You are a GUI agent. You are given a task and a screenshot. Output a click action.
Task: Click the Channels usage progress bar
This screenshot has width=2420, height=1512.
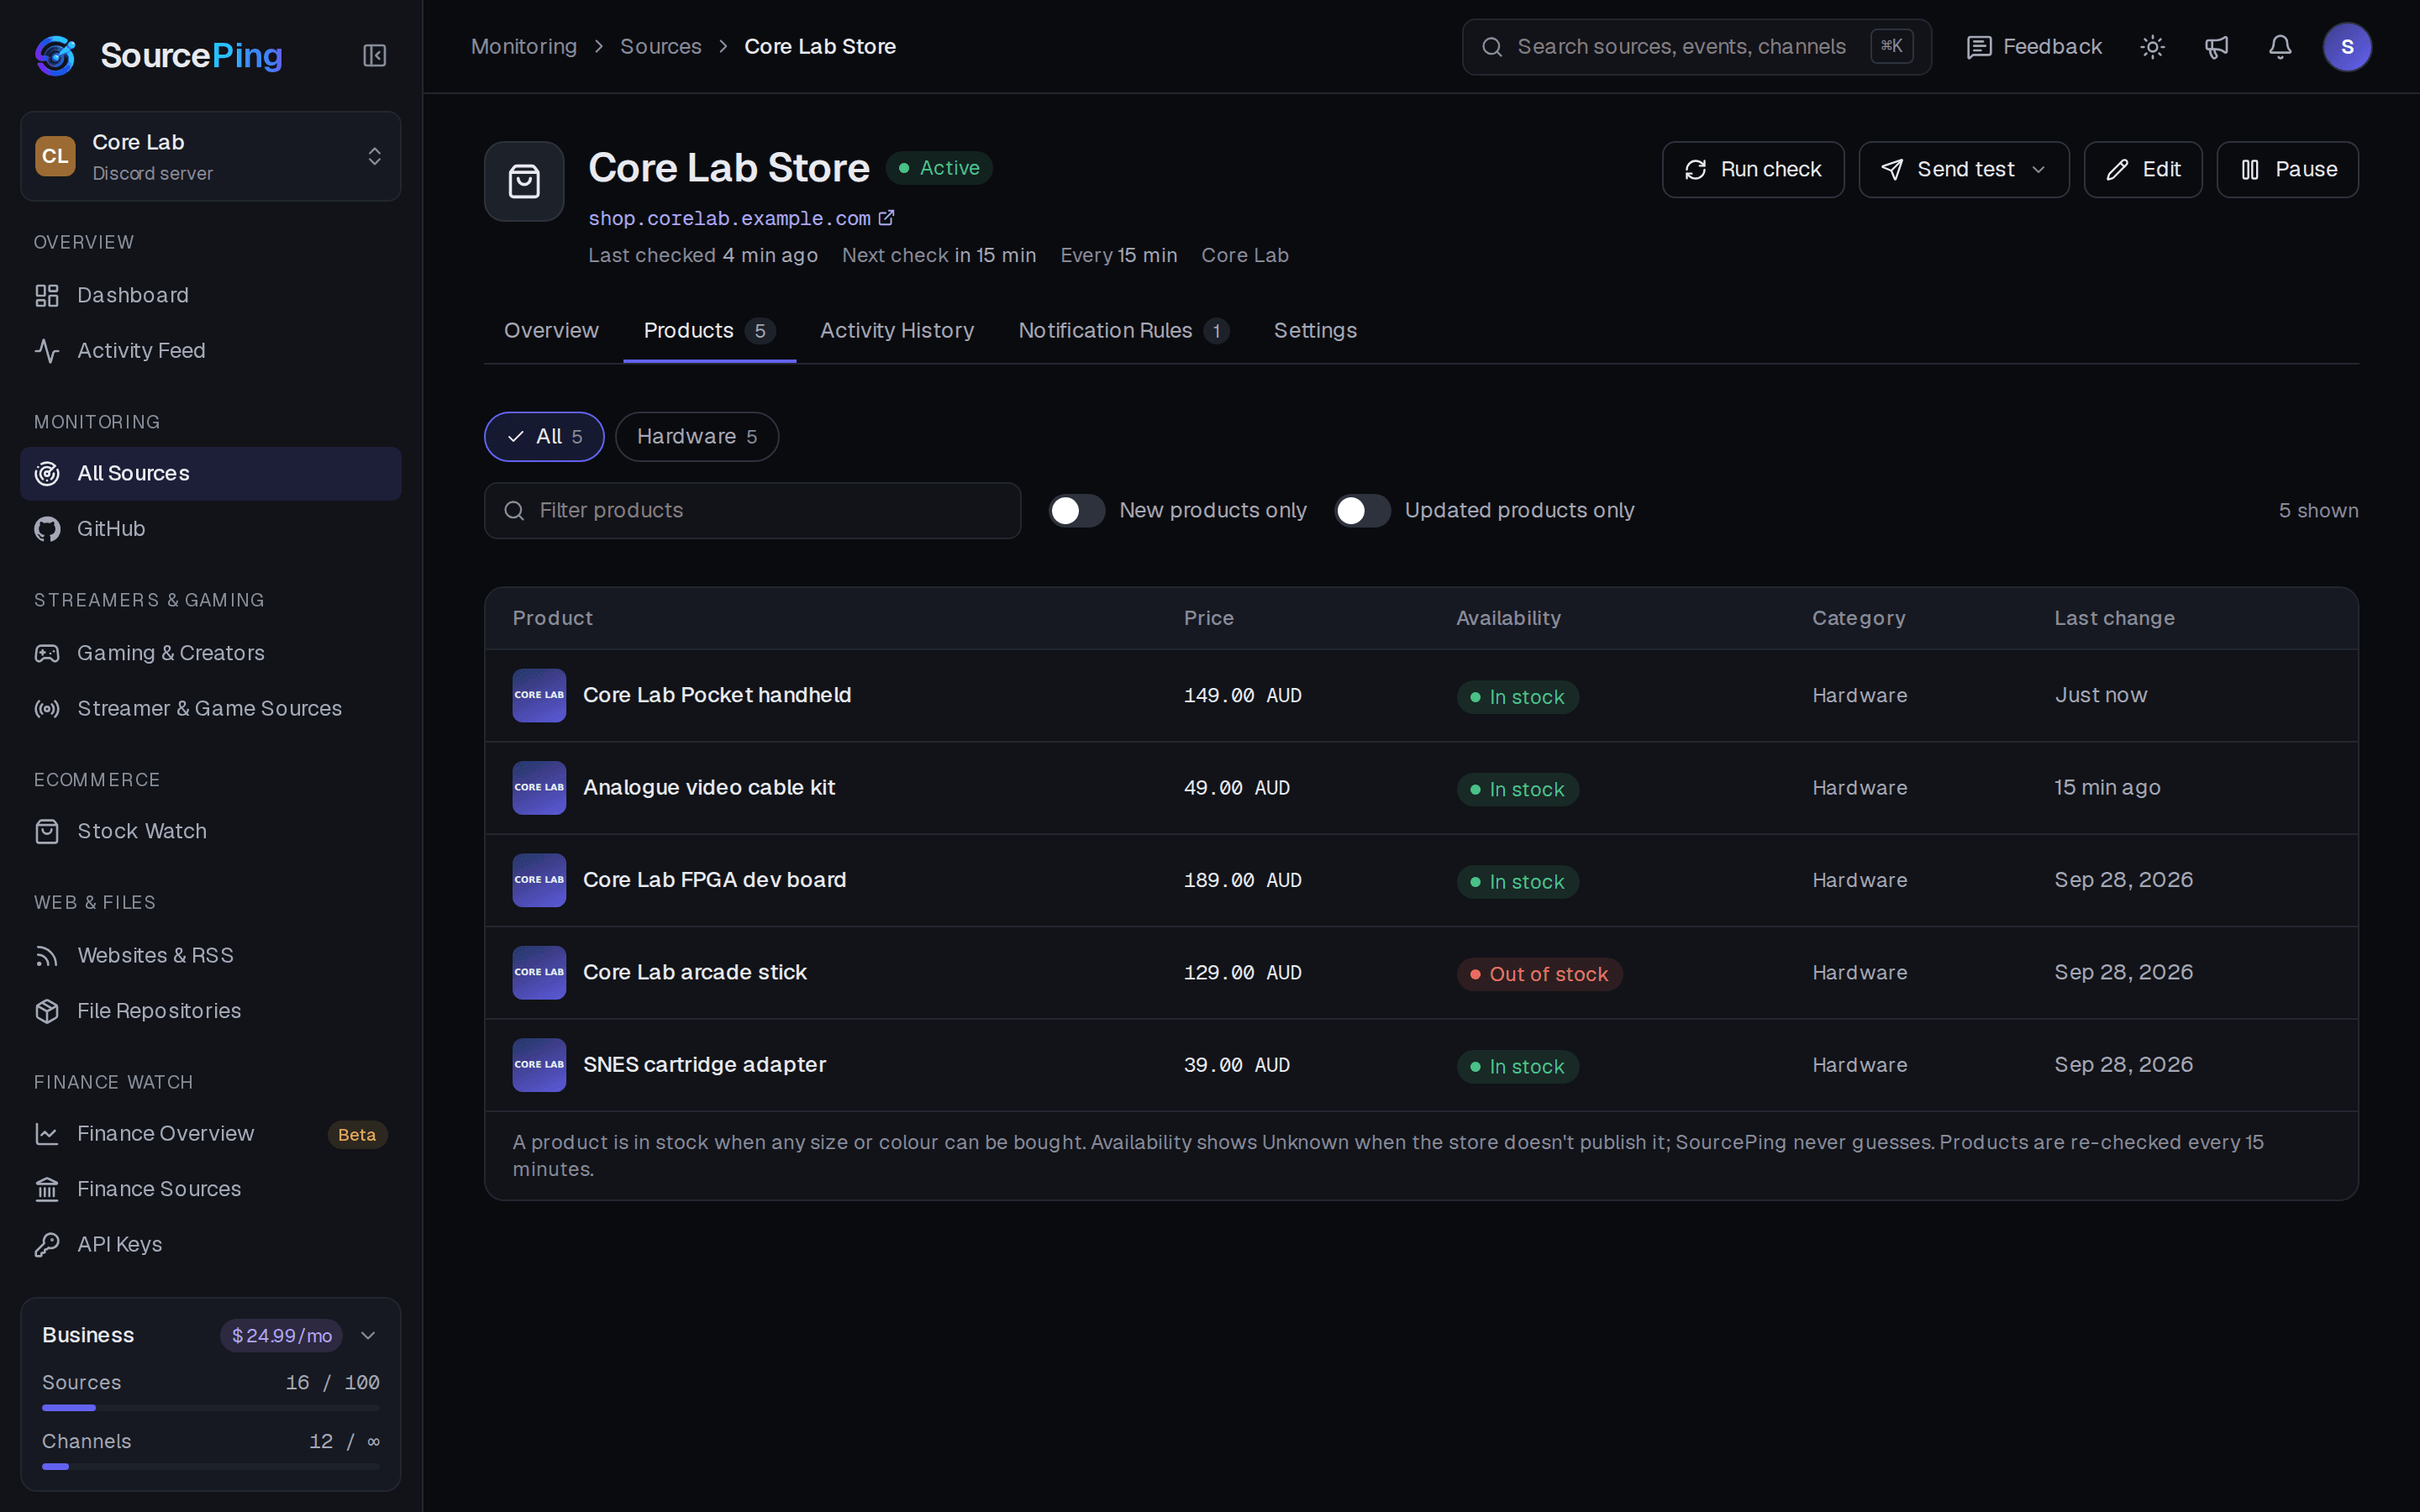pos(211,1467)
